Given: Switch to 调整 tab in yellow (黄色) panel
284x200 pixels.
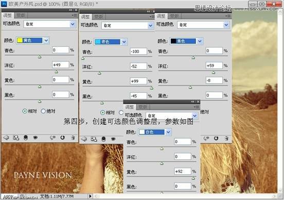Looking at the screenshot, I should pyautogui.click(x=8, y=15).
